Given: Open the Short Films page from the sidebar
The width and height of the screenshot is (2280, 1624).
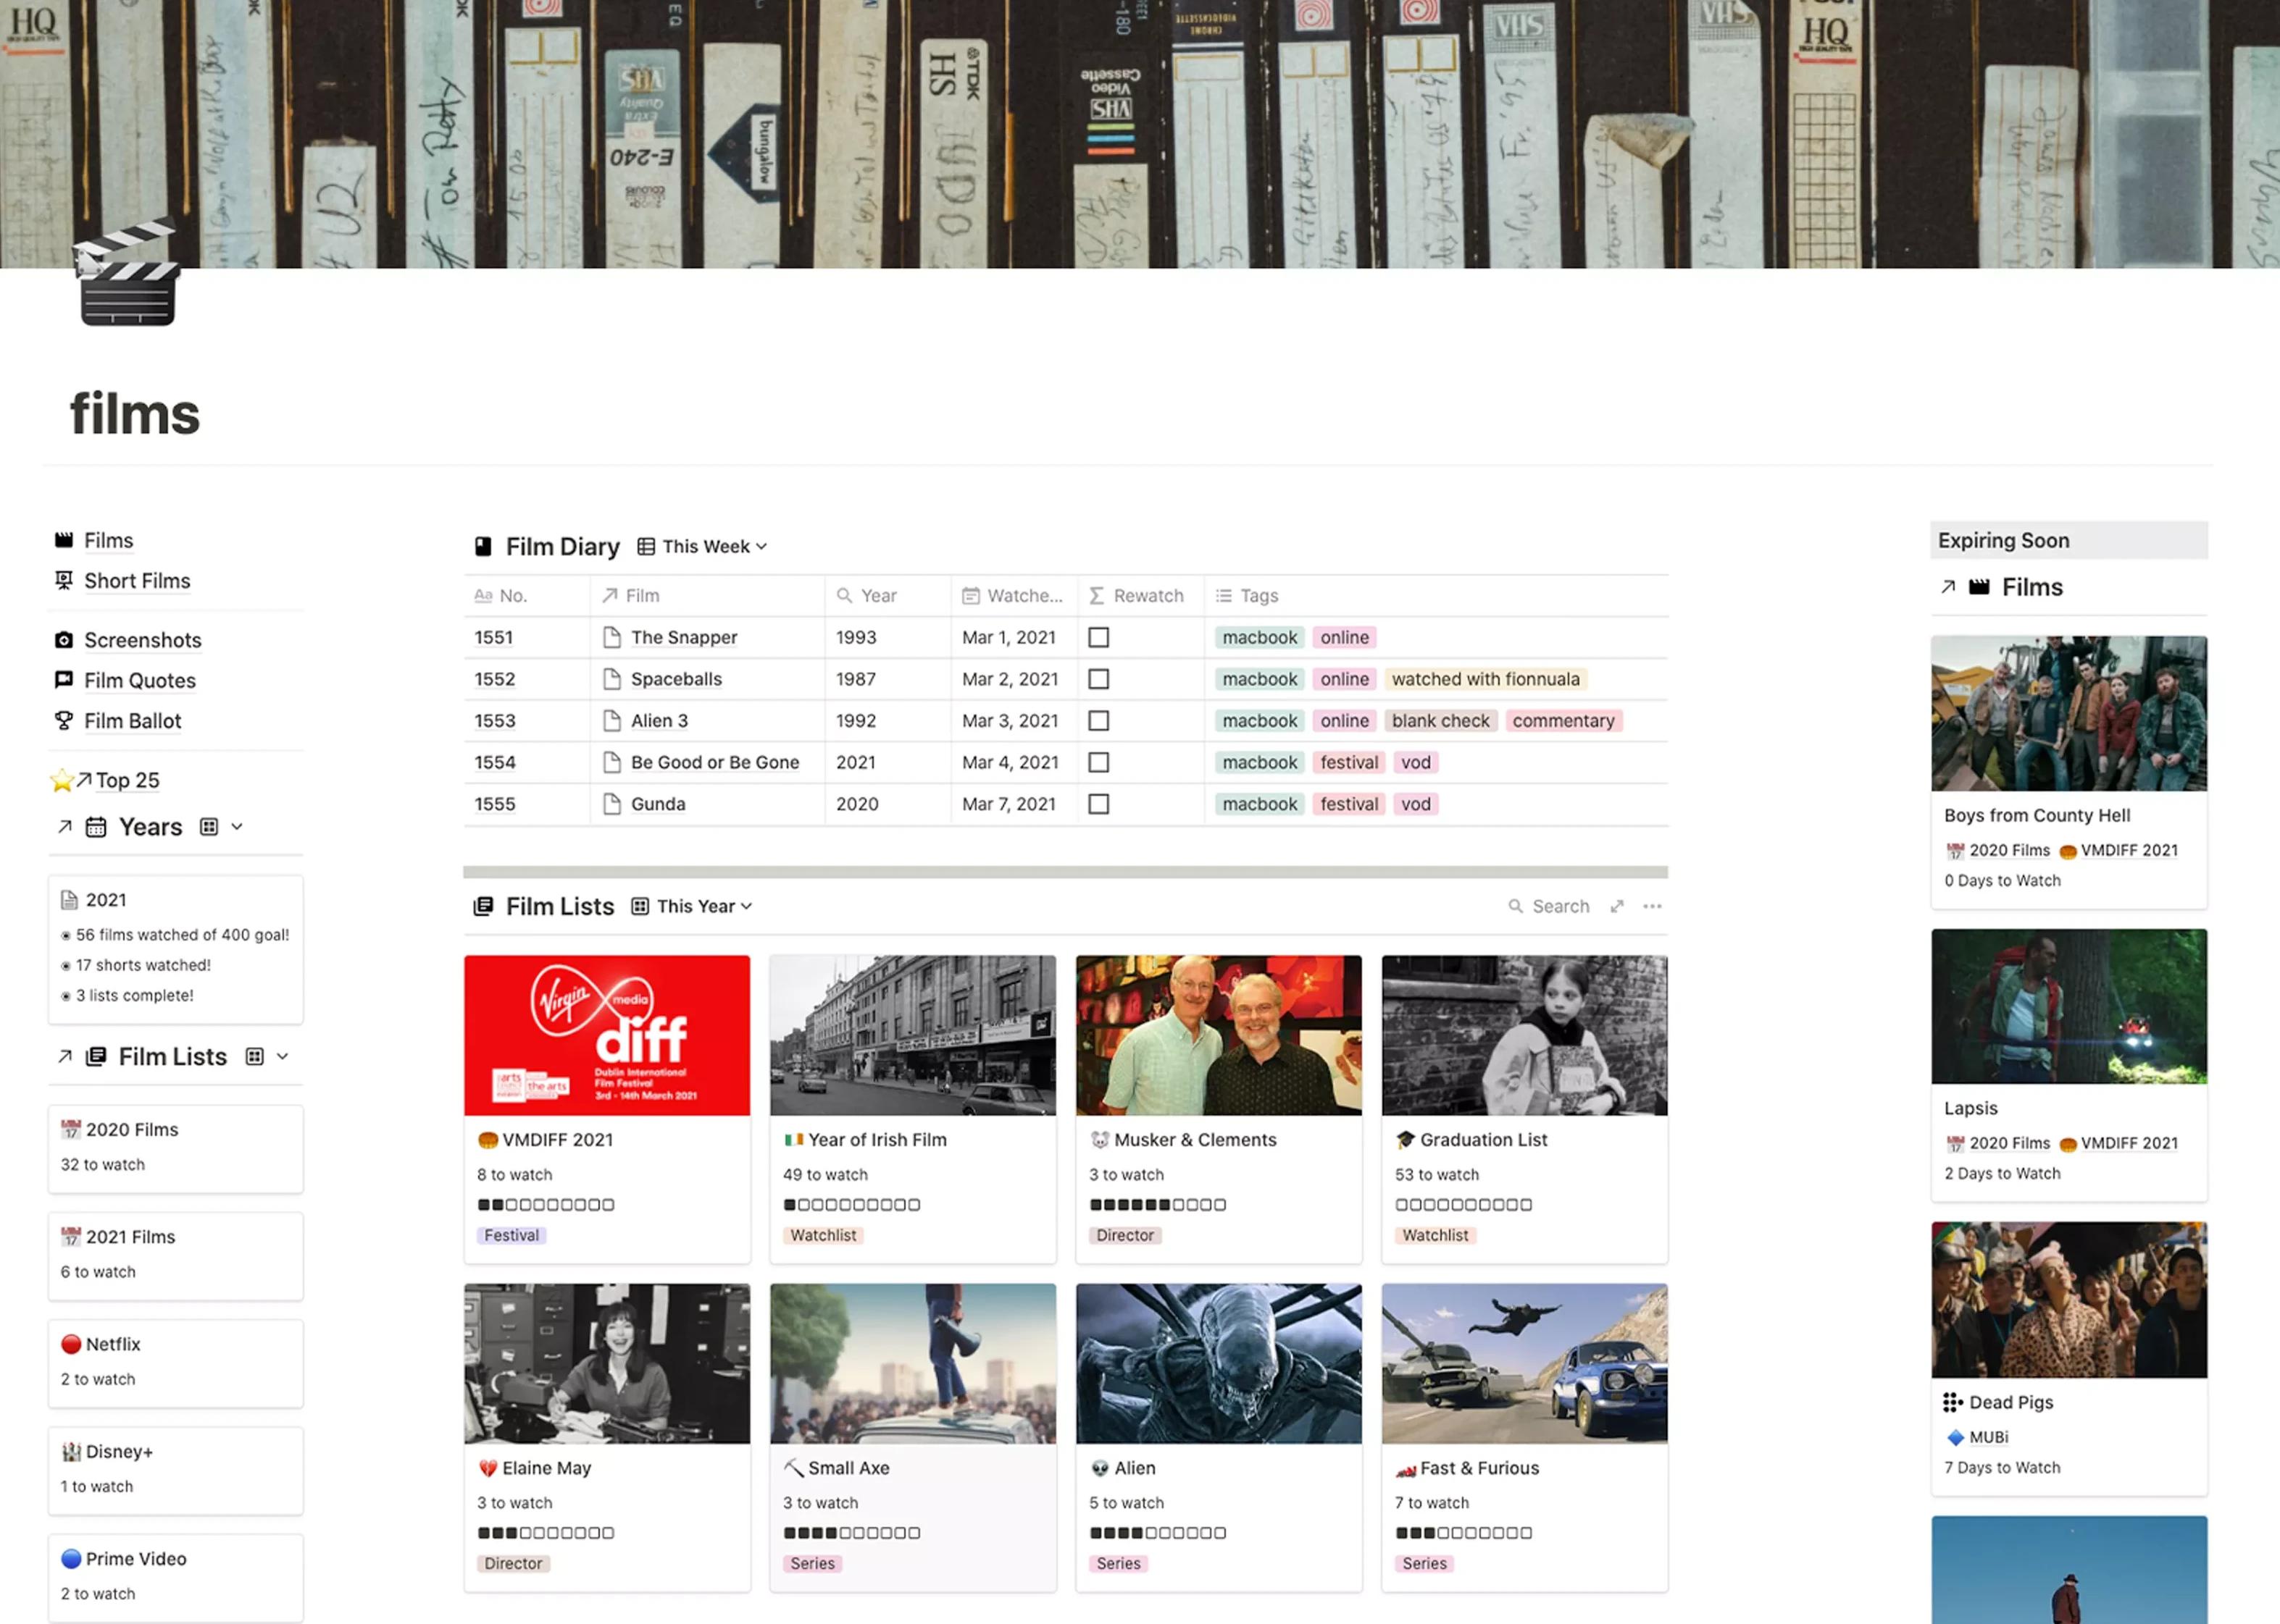Looking at the screenshot, I should pyautogui.click(x=137, y=580).
